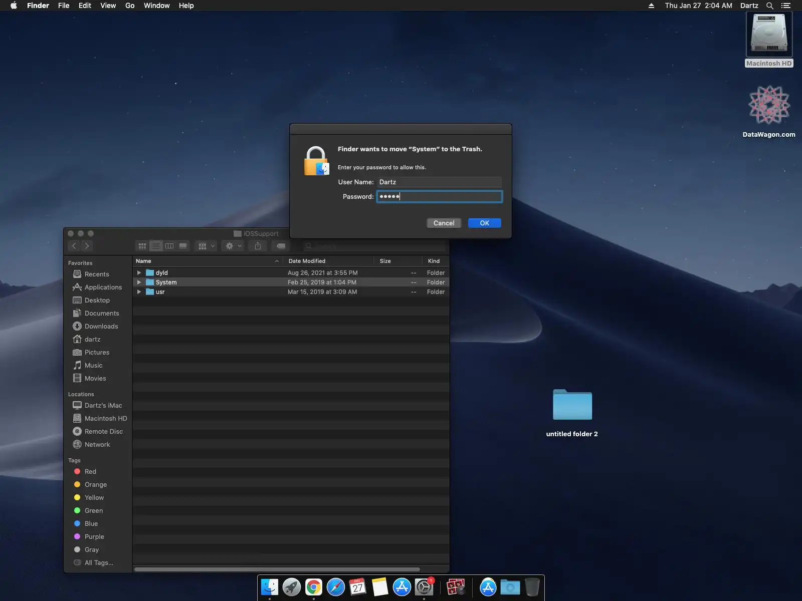Screen dimensions: 802x601
Task: Open Notification Center from the menu bar
Action: [x=785, y=6]
